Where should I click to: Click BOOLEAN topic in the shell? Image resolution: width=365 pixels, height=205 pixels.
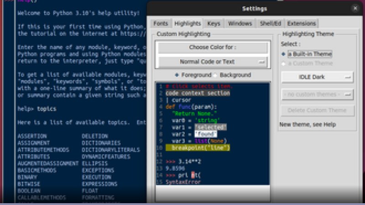(29, 190)
